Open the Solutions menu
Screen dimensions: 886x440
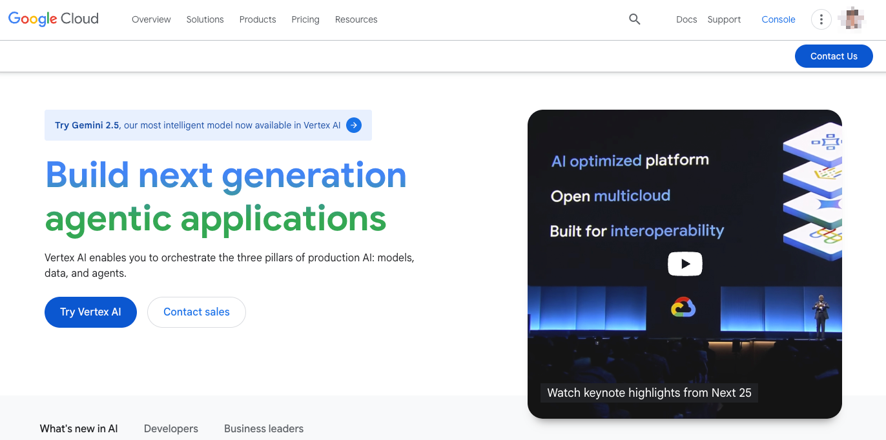pos(205,19)
